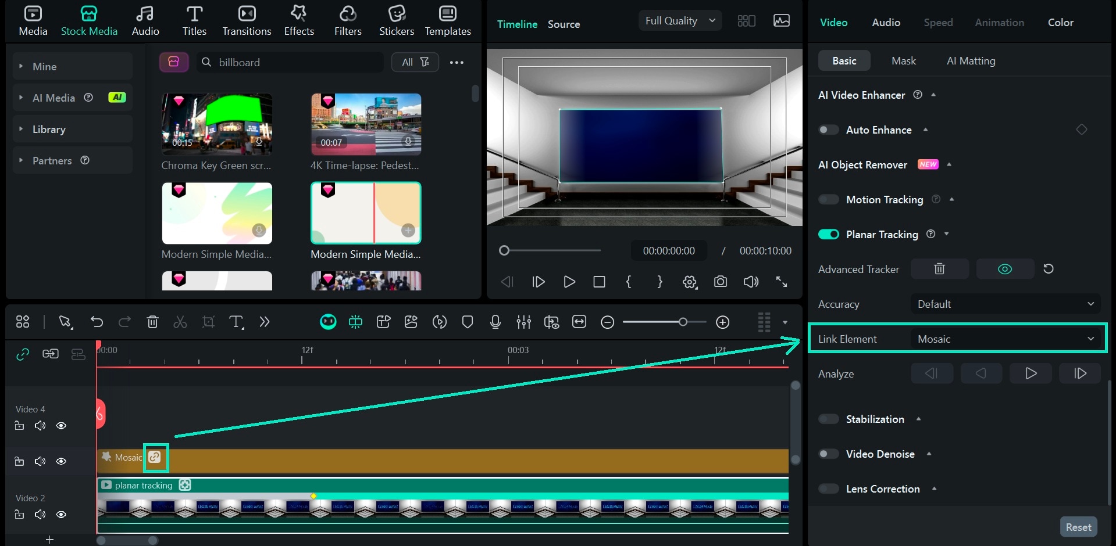Open the Titles tab
This screenshot has height=546, width=1116.
pos(194,21)
